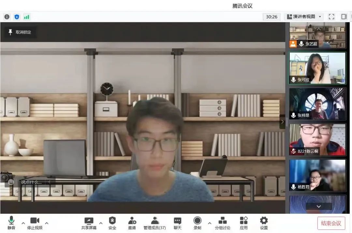Unpin the video with 取消锁定
The image size is (352, 233).
pos(20,32)
